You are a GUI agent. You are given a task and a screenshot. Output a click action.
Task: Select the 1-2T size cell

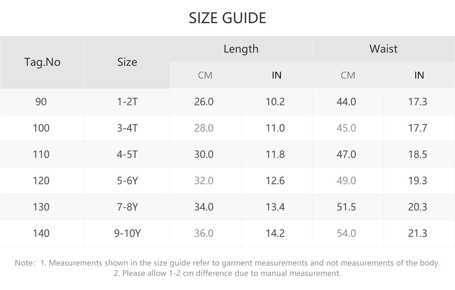tap(127, 102)
